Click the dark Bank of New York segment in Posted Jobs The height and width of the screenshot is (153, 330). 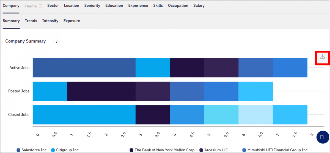coord(101,91)
